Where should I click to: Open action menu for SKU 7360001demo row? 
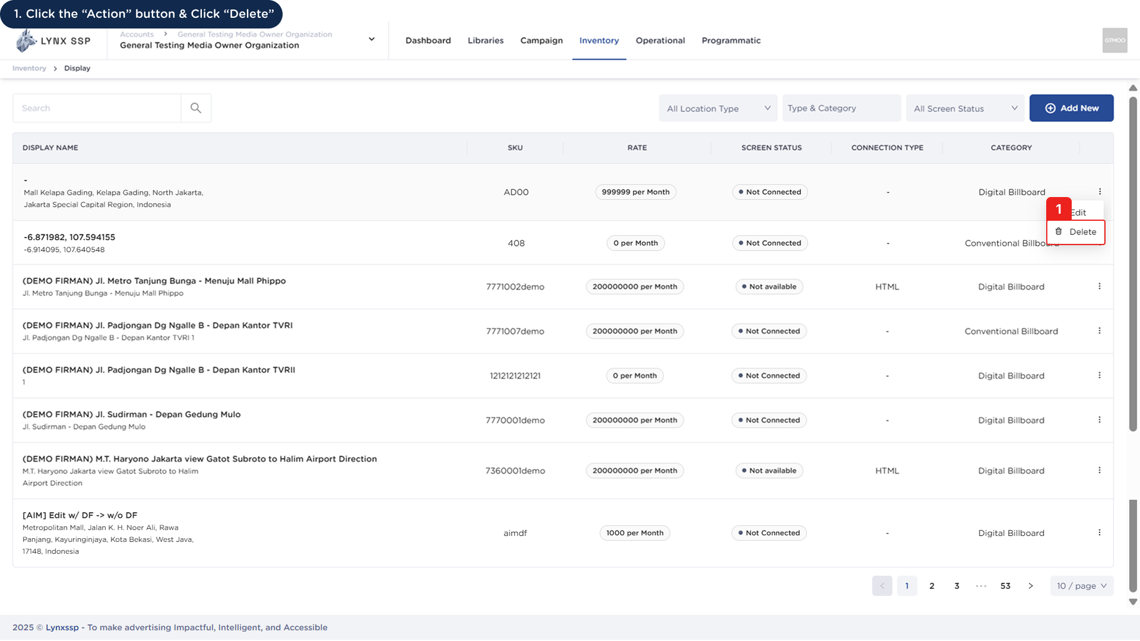click(x=1100, y=470)
